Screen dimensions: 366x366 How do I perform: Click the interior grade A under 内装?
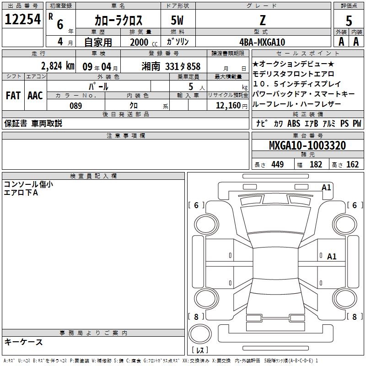(356, 41)
